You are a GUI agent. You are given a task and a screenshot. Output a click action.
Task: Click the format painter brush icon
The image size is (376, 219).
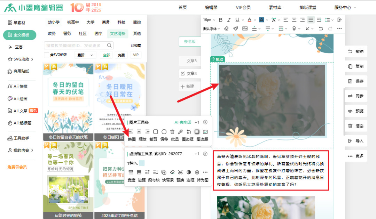(236, 29)
